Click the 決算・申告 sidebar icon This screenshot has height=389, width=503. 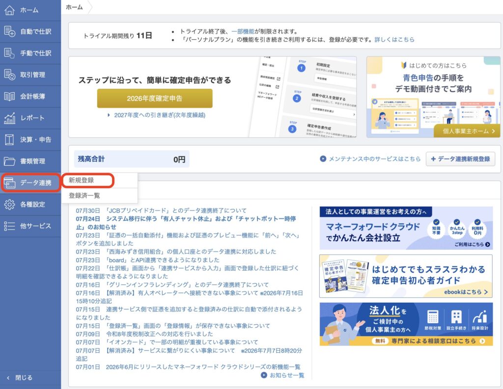(9, 139)
